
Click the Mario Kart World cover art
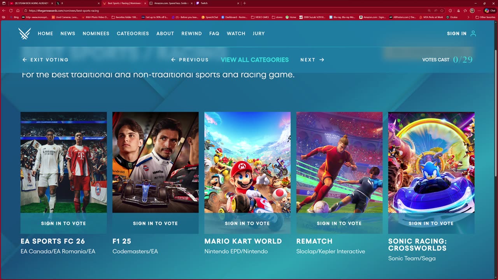pos(247,163)
